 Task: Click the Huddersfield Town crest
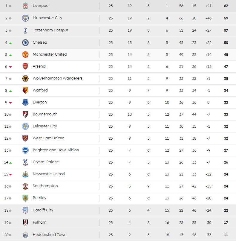(x=25, y=234)
